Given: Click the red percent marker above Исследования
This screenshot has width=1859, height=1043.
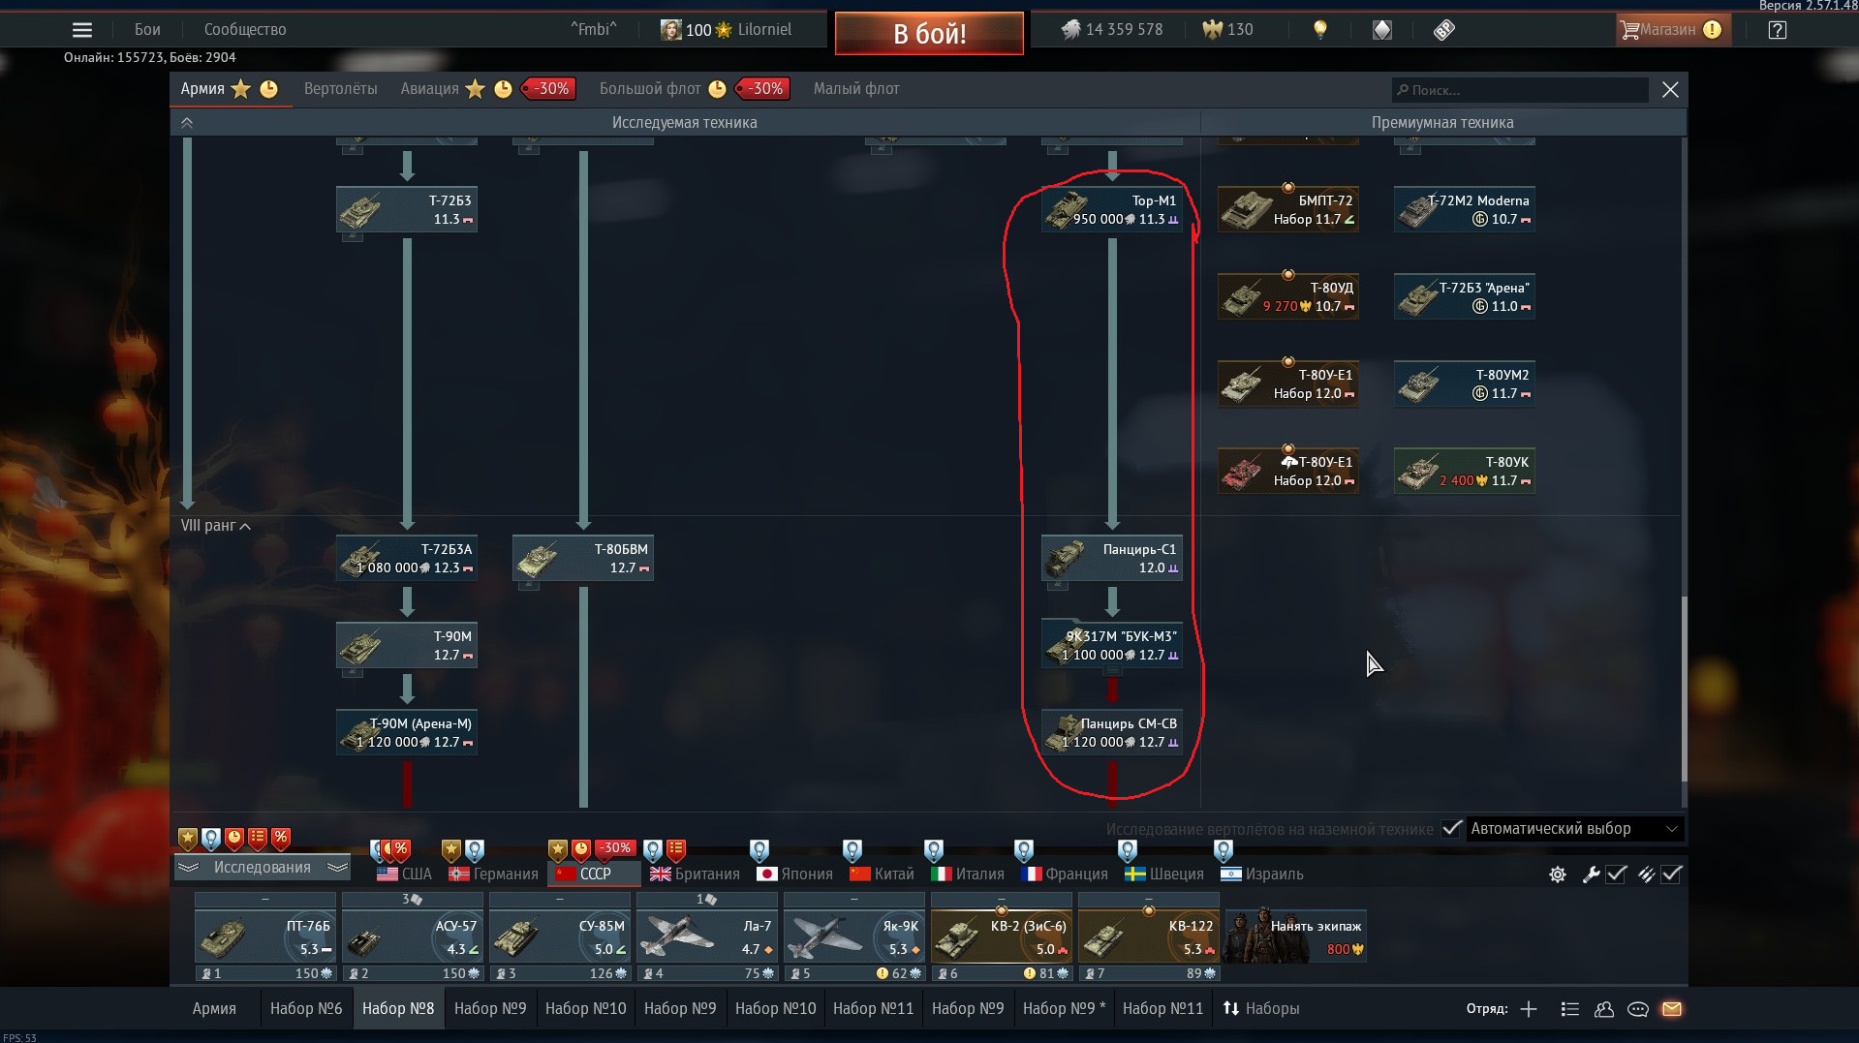Looking at the screenshot, I should [x=281, y=838].
